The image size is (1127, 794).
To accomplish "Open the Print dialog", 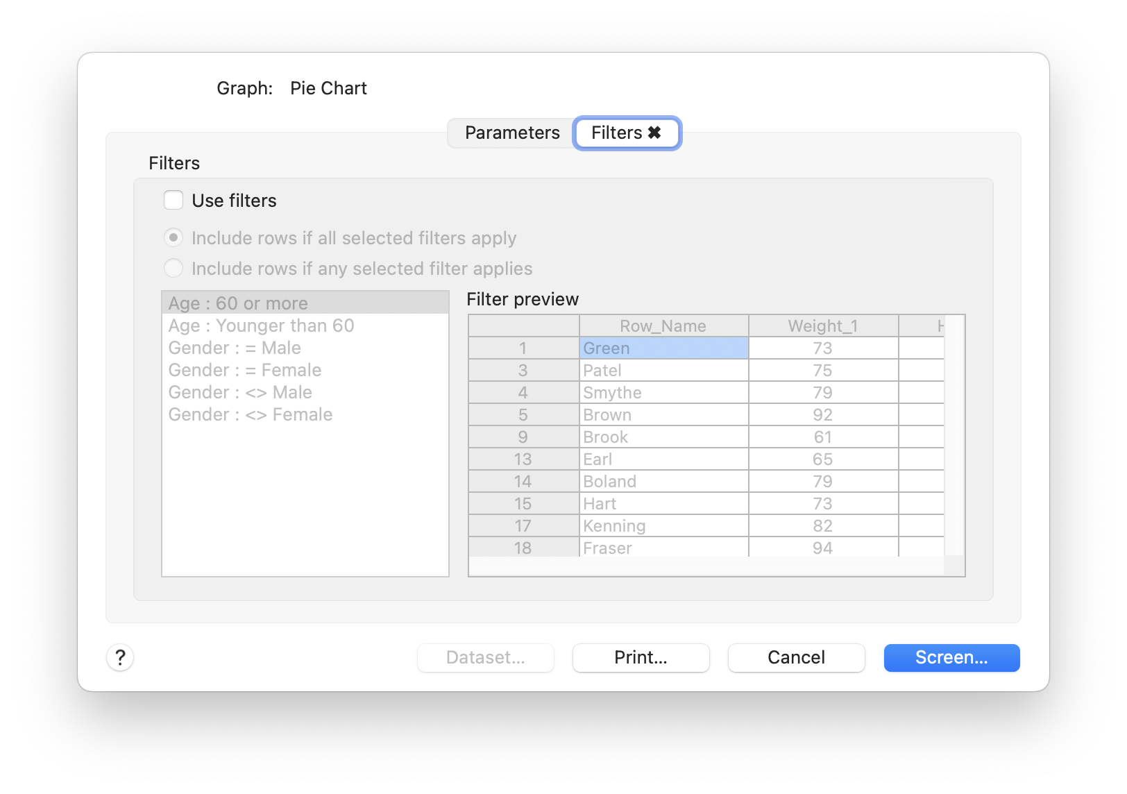I will click(641, 657).
